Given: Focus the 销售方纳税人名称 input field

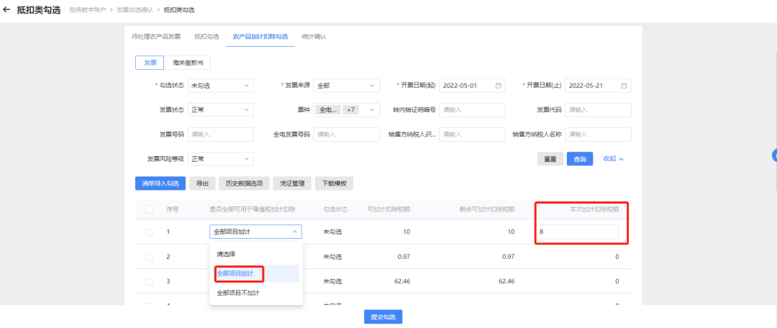Looking at the screenshot, I should [598, 135].
